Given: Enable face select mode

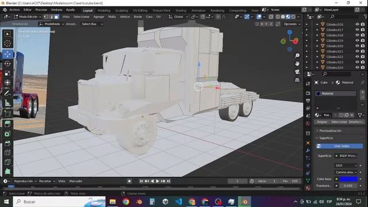Looking at the screenshot, I should (x=57, y=17).
